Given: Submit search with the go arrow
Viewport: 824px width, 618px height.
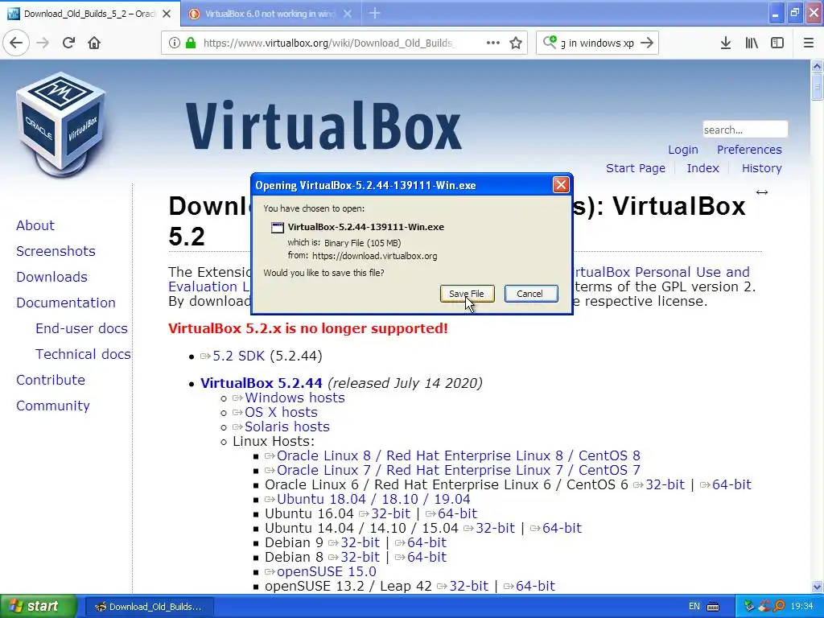Looking at the screenshot, I should pyautogui.click(x=648, y=43).
